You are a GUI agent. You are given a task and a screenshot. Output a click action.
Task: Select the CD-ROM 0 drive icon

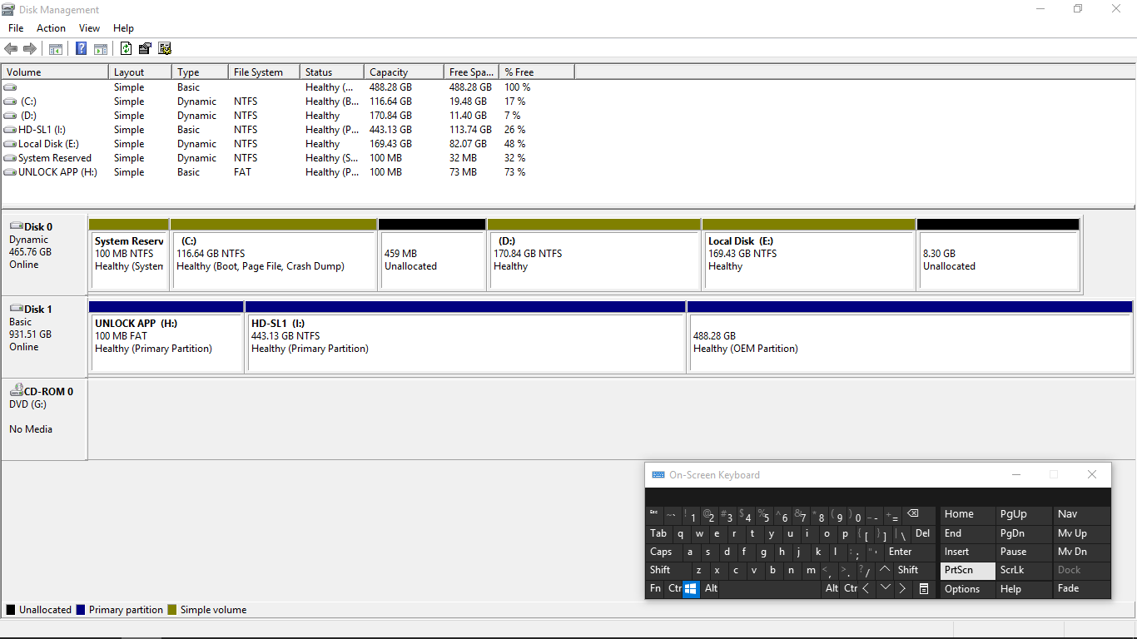click(16, 391)
